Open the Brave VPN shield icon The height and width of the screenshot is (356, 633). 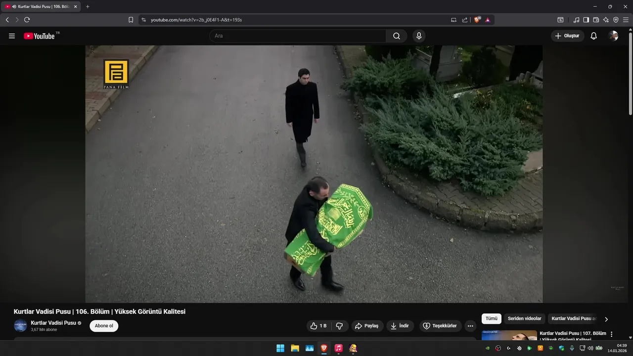616,20
